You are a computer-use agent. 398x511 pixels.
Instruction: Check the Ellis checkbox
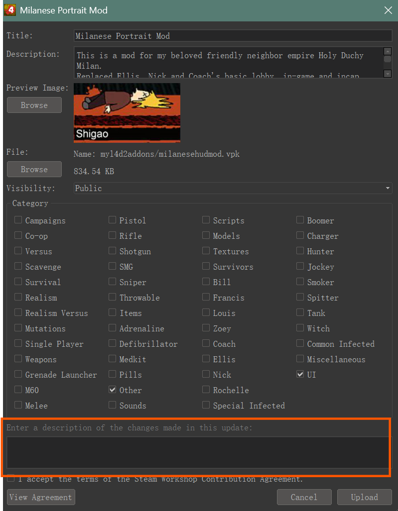(x=206, y=359)
